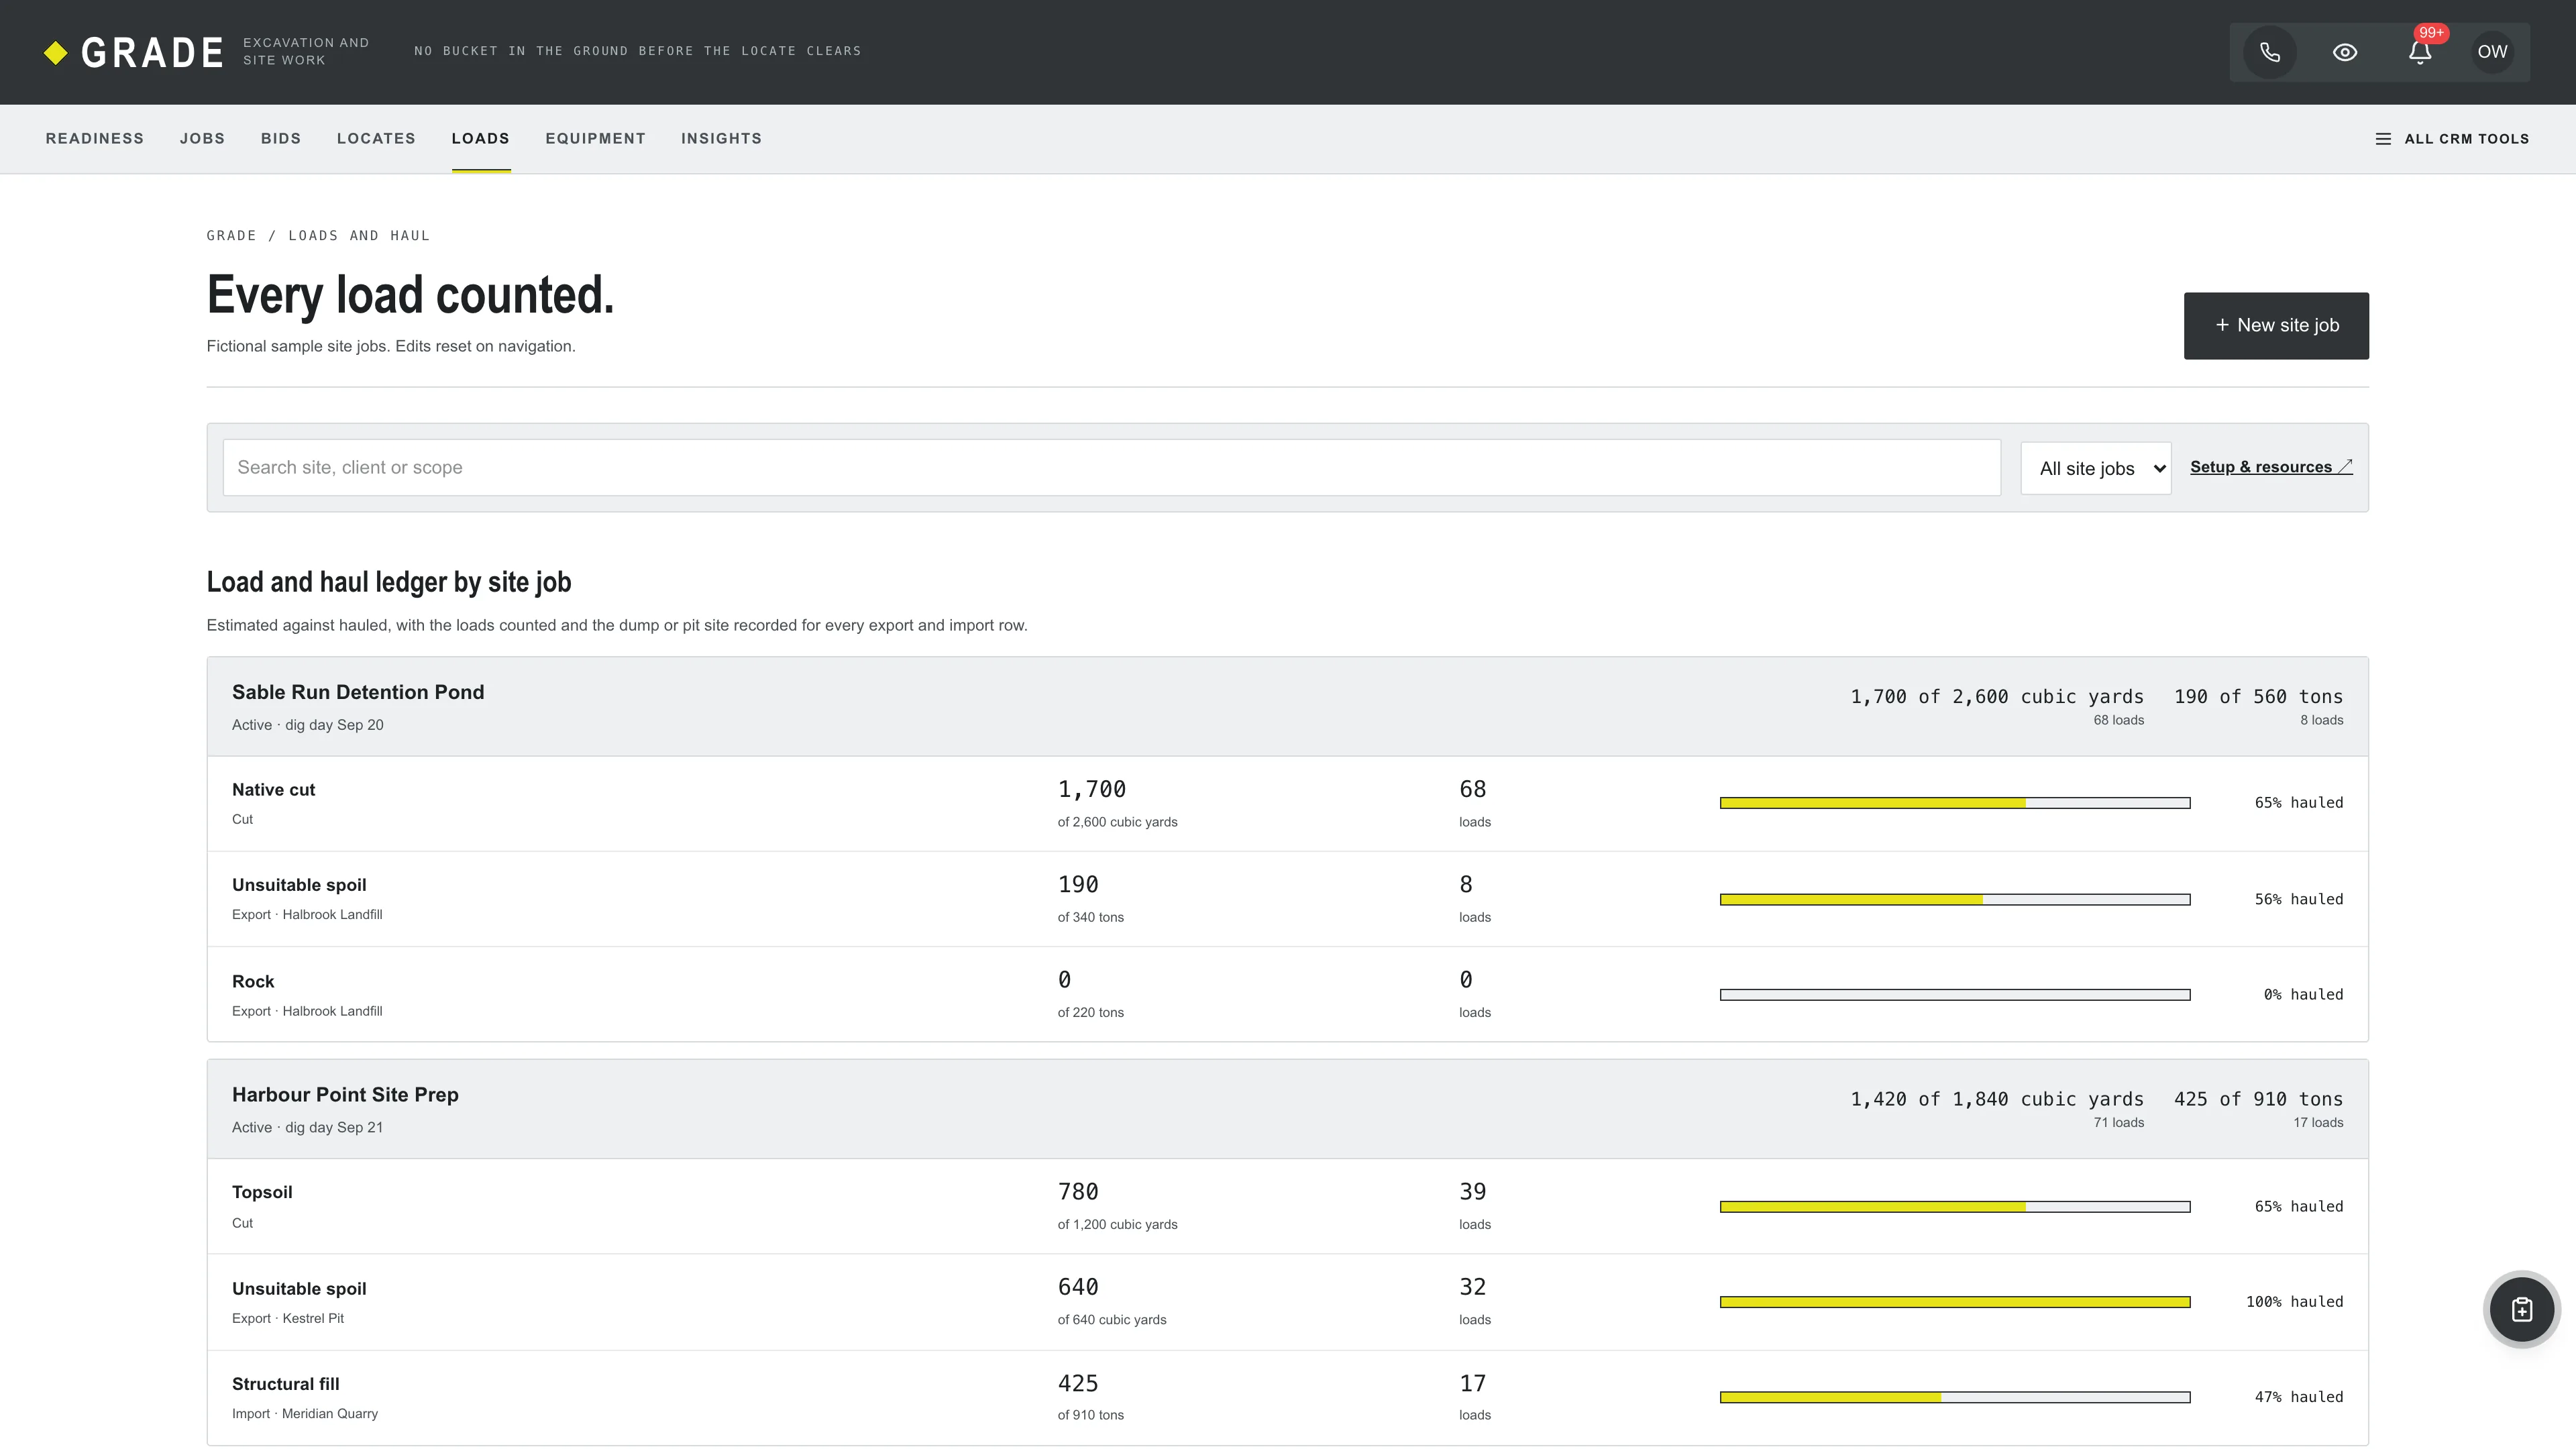Open the floating clipboard quick-add button
This screenshot has height=1449, width=2576.
pyautogui.click(x=2522, y=1309)
